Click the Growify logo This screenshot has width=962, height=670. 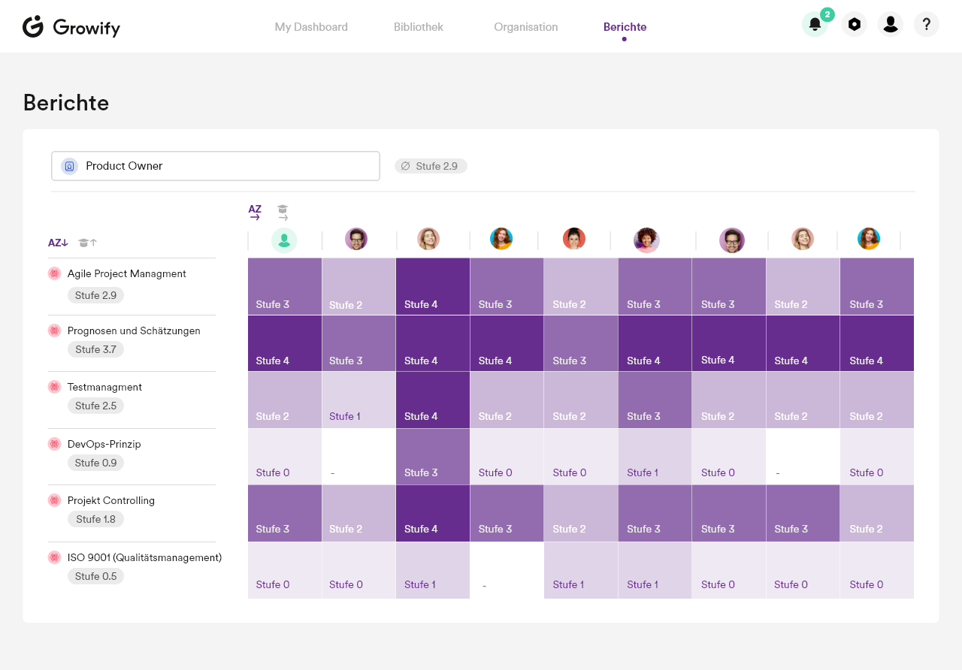(71, 27)
